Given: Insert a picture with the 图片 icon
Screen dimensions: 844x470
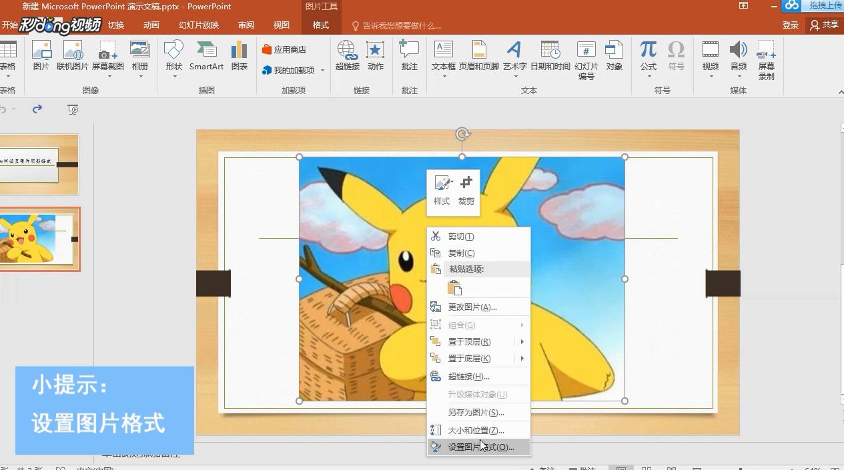Looking at the screenshot, I should point(41,56).
